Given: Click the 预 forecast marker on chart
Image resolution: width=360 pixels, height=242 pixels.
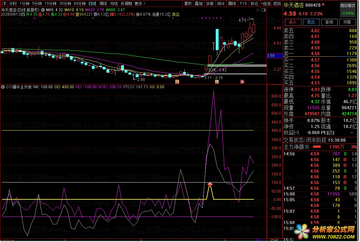Looking at the screenshot, I should (177, 82).
